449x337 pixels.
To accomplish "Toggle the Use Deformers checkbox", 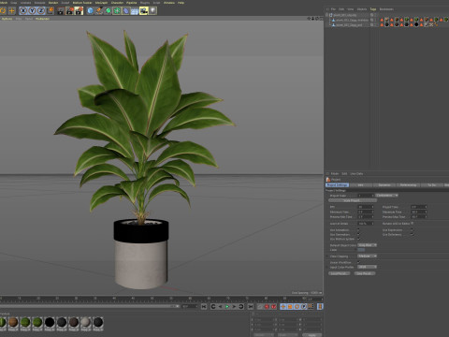I will pyautogui.click(x=412, y=234).
